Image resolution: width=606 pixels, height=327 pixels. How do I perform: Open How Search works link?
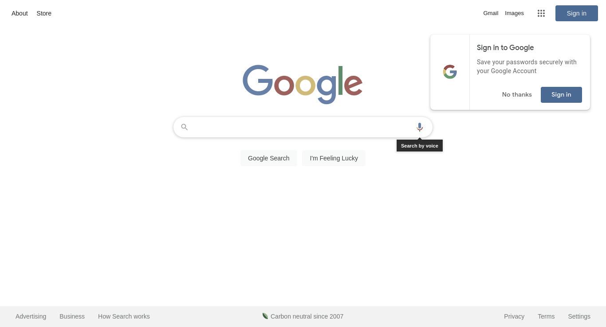[124, 316]
